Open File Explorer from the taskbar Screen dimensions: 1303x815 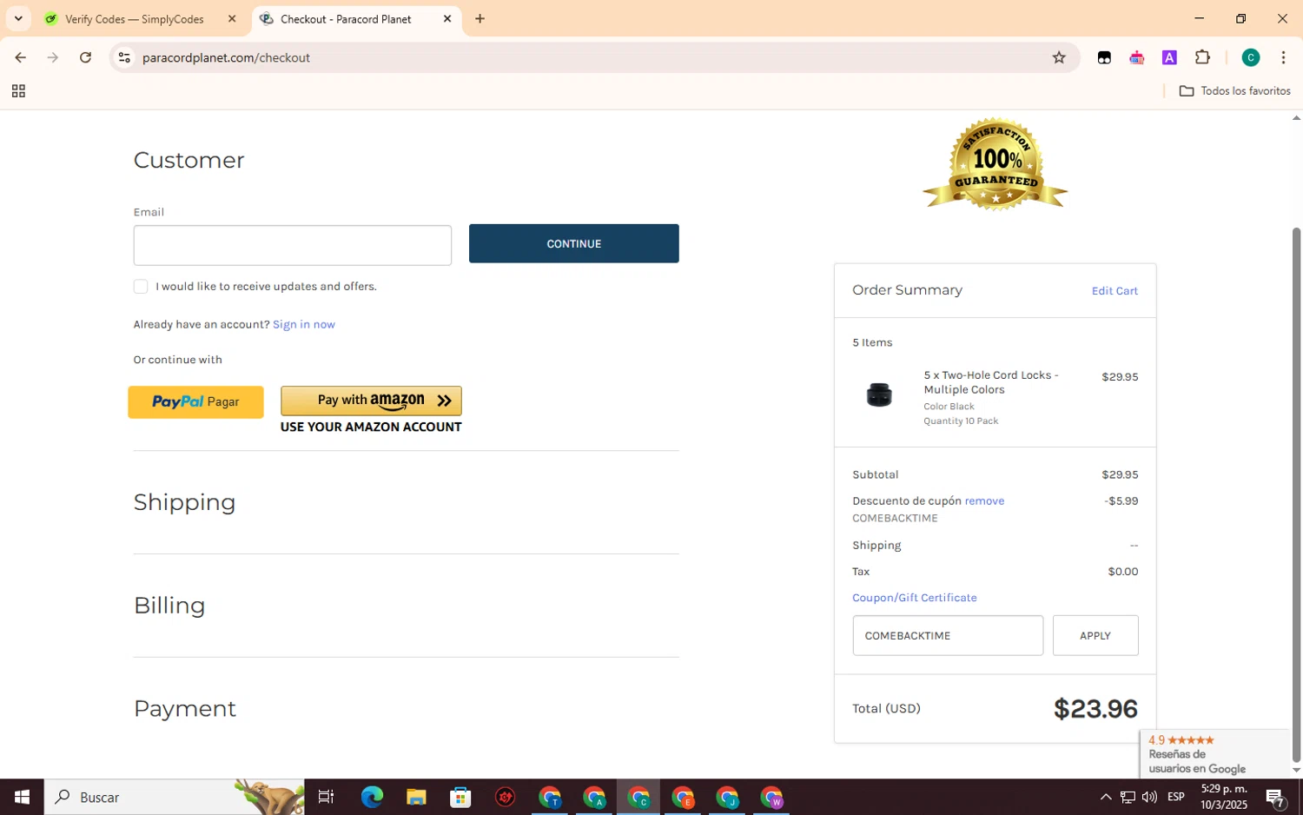click(416, 797)
